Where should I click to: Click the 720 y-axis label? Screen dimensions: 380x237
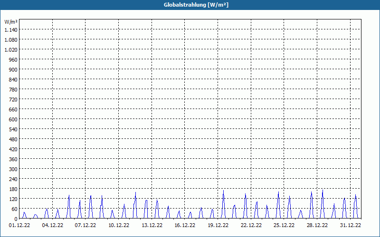pyautogui.click(x=13, y=100)
